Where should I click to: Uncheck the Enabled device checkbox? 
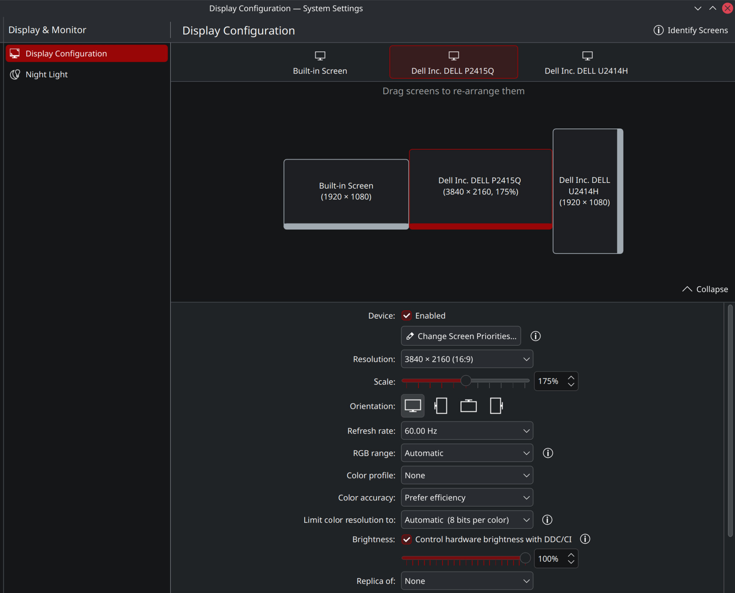click(x=407, y=316)
